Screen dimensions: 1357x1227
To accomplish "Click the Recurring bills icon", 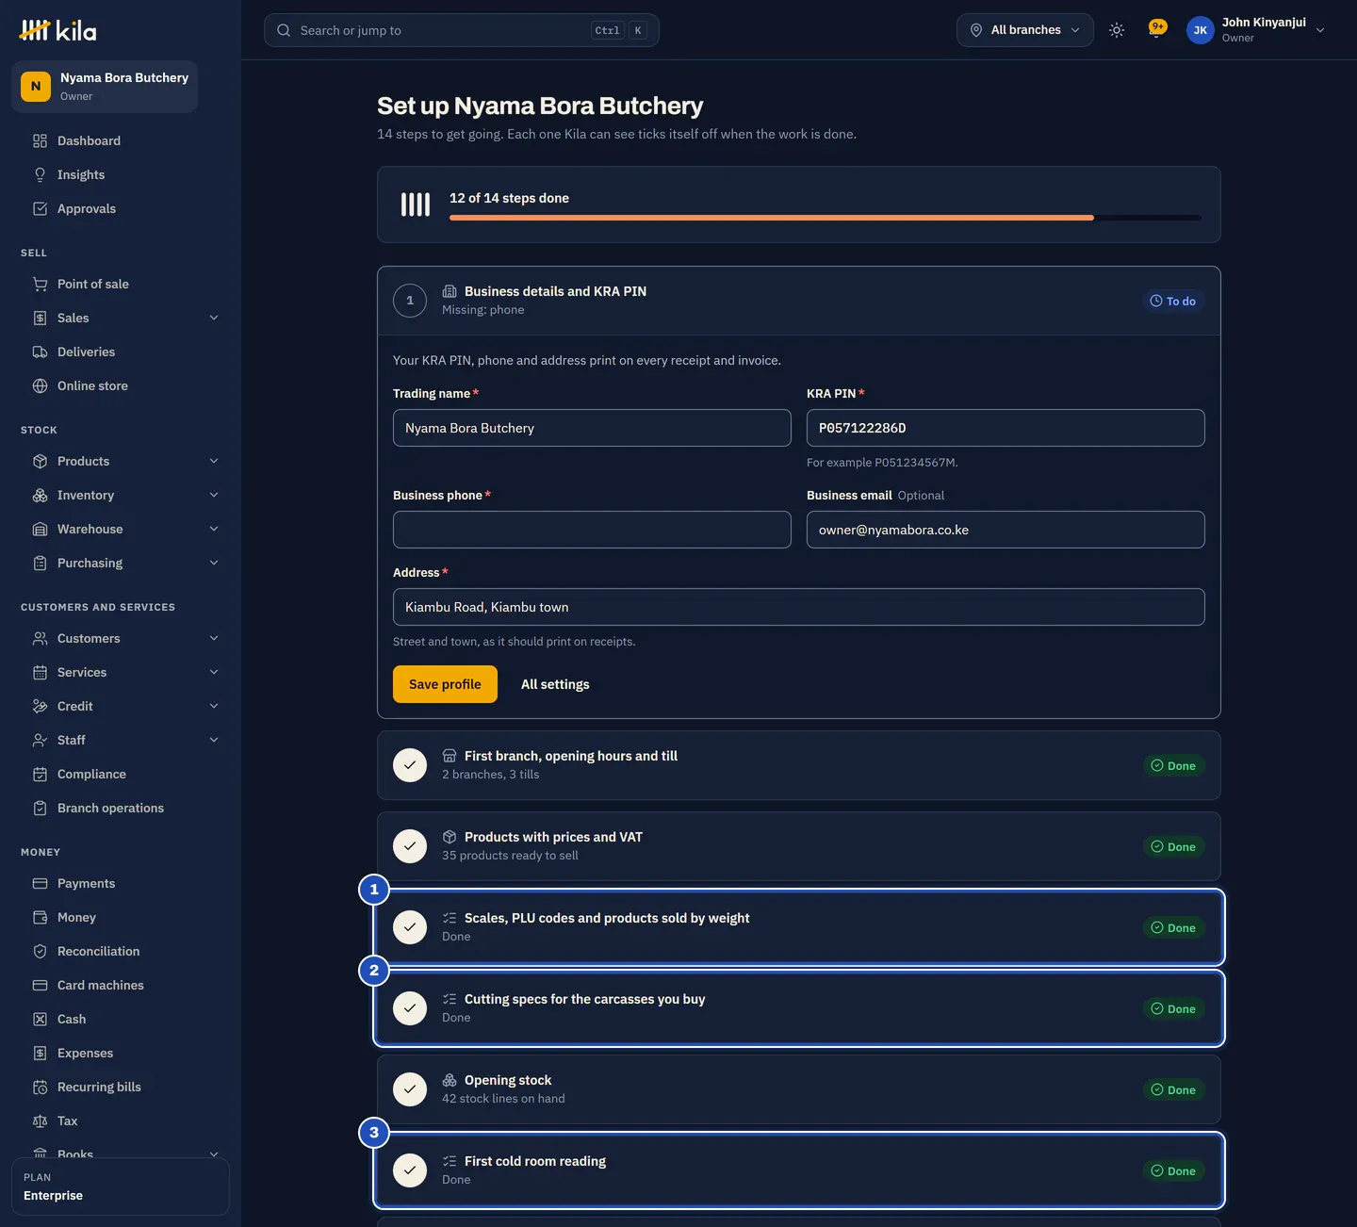I will tap(40, 1088).
